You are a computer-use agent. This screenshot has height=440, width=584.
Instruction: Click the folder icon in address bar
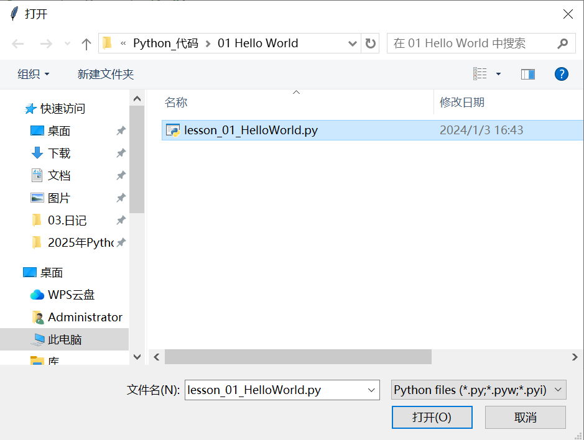107,43
